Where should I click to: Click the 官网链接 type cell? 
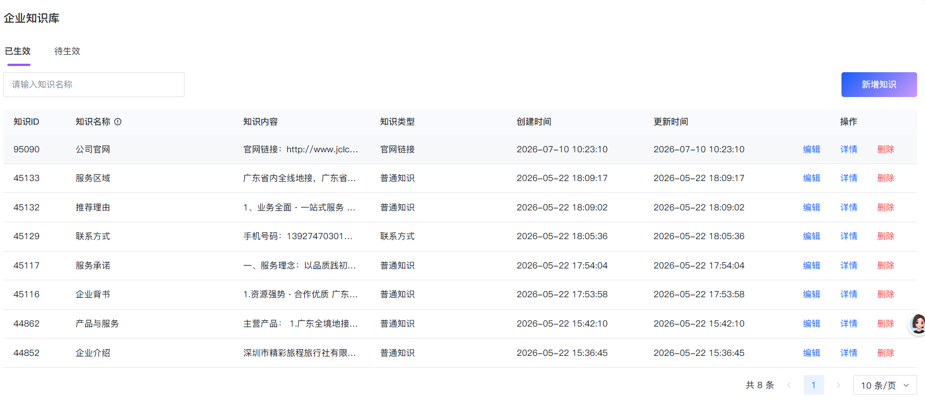click(x=397, y=149)
